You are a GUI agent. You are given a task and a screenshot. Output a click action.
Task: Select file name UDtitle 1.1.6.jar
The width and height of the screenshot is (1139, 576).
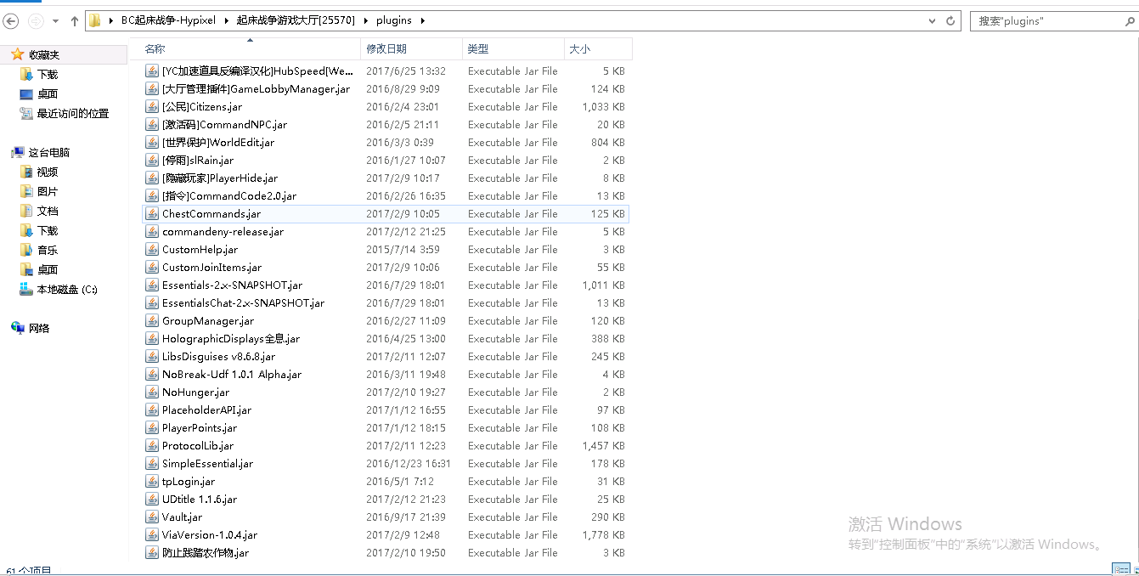pos(200,500)
